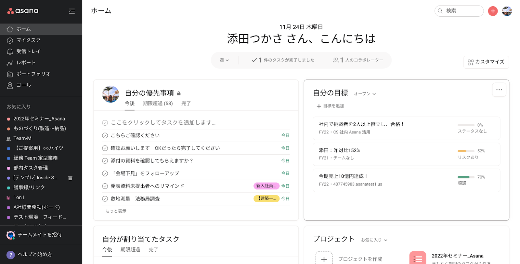Screen dimensions: 520x264
Task: Click the lock icon beside 自分の優先事項
Action: tap(179, 93)
